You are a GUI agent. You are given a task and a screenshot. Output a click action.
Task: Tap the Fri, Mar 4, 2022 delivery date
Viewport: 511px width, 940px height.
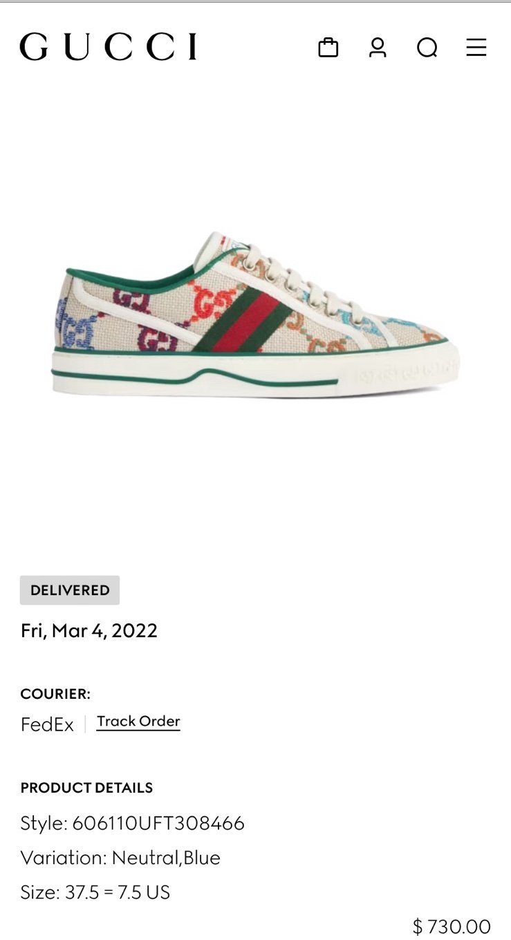(x=89, y=630)
